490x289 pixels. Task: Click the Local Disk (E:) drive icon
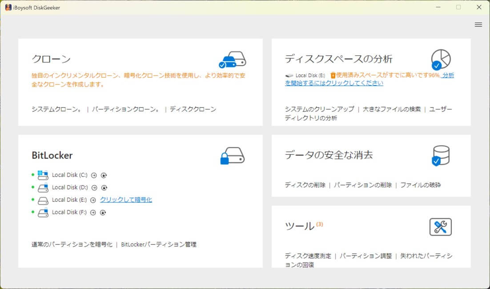[43, 200]
